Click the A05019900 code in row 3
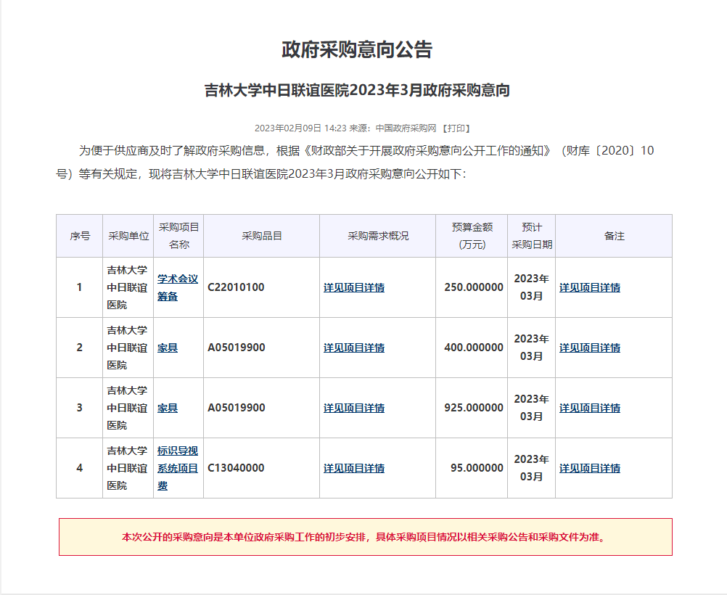727x595 pixels. point(237,408)
